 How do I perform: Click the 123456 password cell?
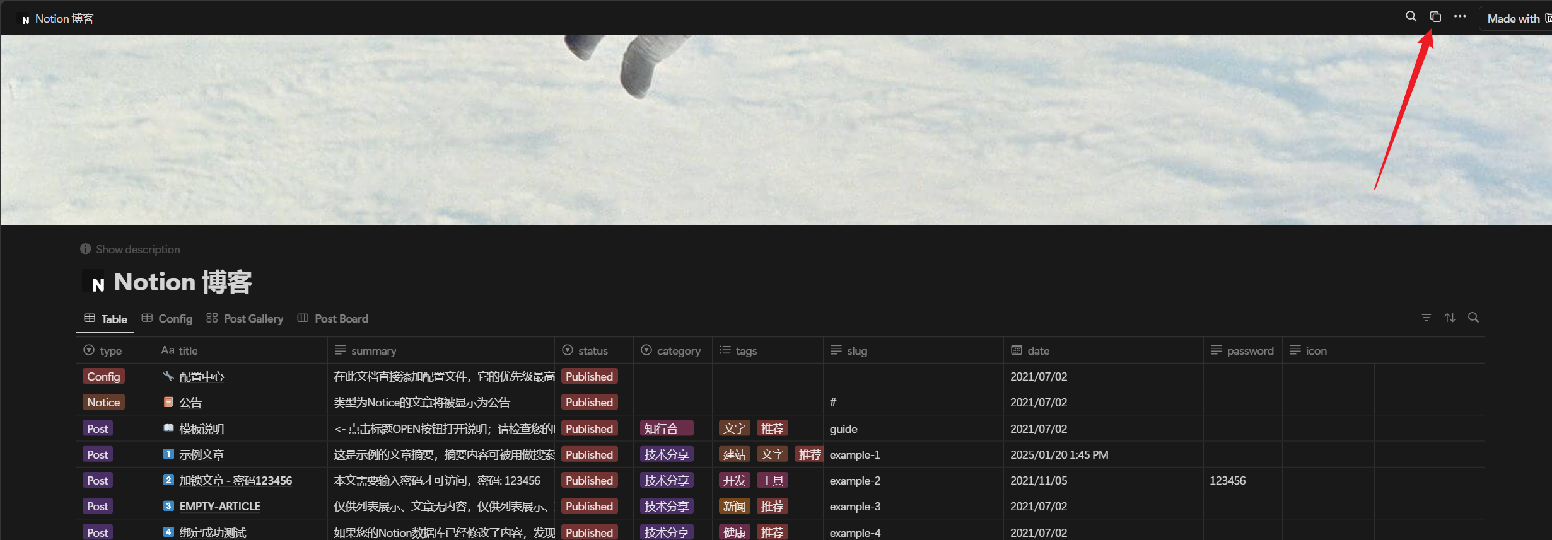(1243, 480)
